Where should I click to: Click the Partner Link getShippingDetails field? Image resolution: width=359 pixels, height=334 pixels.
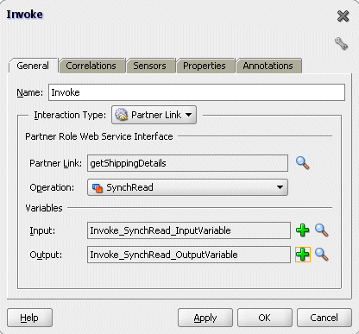tap(187, 163)
